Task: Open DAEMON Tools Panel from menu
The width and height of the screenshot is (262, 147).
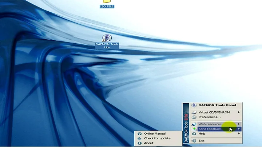Action: point(217,105)
